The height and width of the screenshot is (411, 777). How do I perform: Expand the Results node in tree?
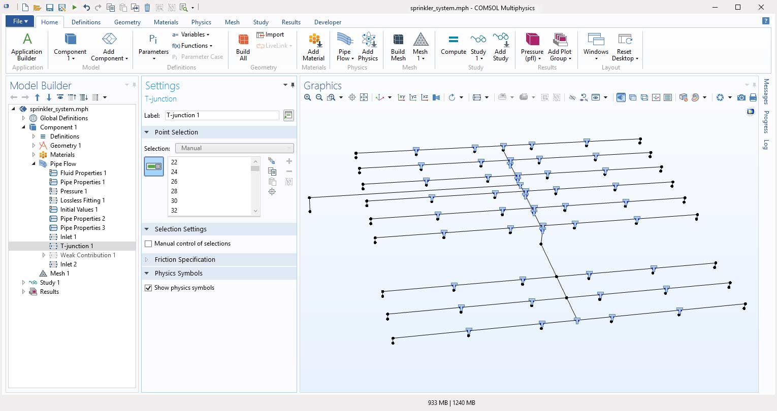click(x=23, y=292)
